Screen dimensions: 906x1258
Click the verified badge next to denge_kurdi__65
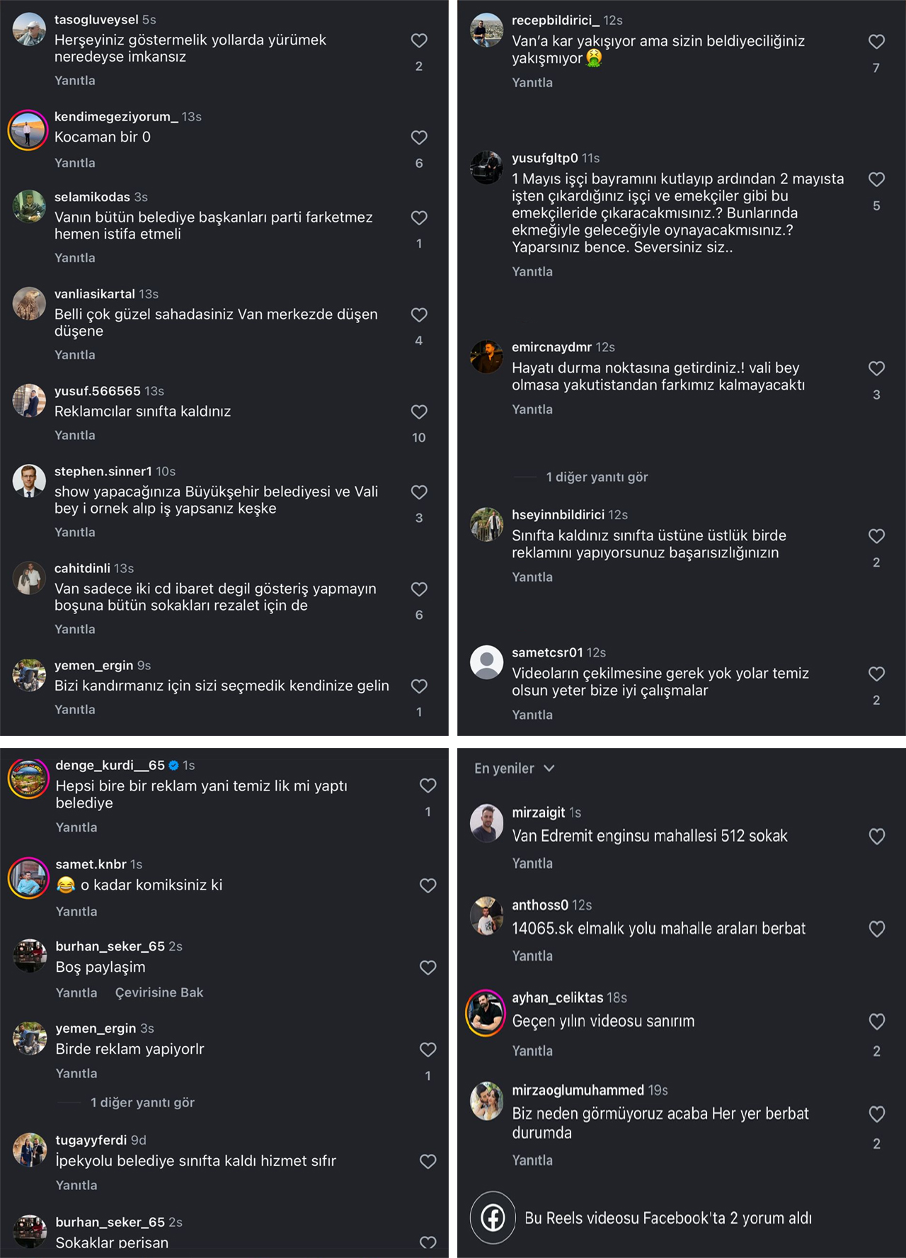[173, 764]
